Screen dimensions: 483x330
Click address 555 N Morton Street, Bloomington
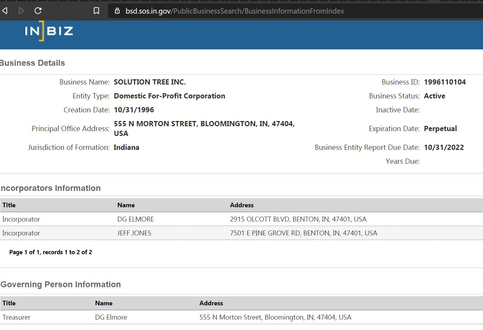275,317
